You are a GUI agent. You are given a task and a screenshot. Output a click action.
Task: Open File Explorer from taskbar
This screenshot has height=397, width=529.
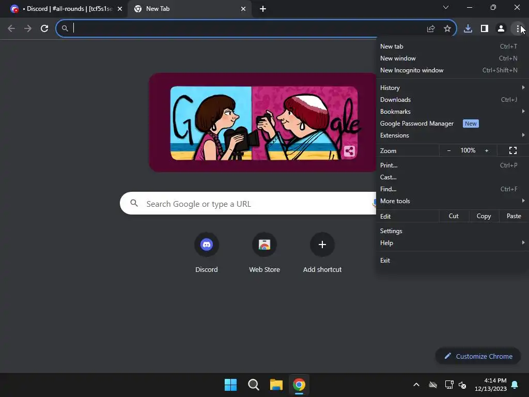pyautogui.click(x=276, y=385)
